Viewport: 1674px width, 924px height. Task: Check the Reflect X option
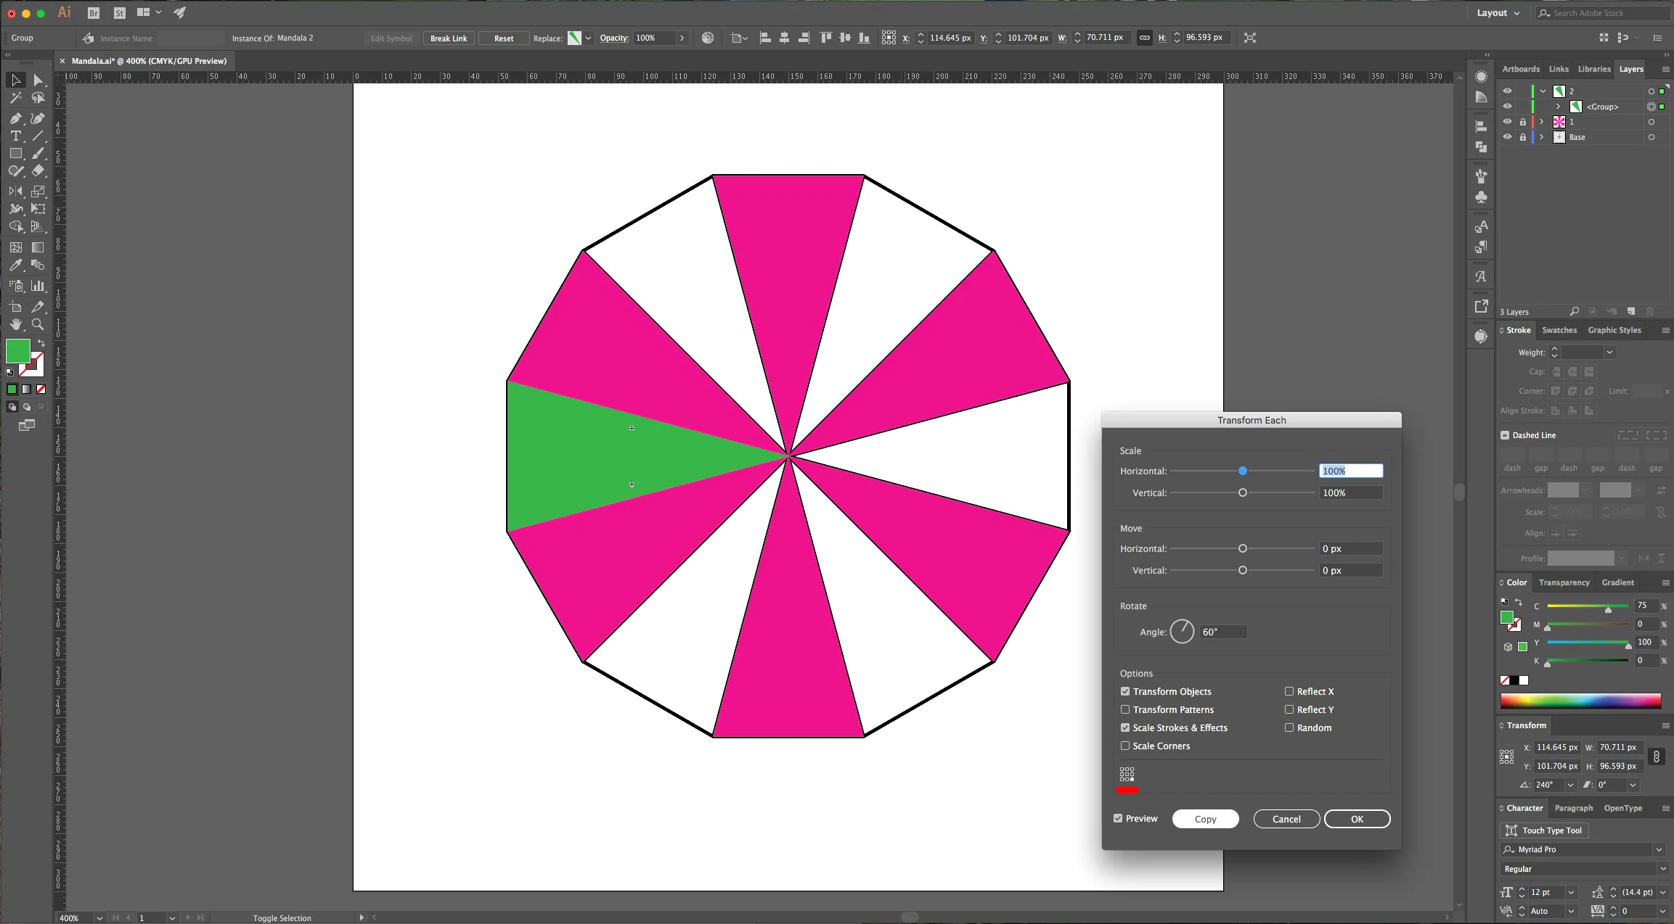coord(1289,691)
